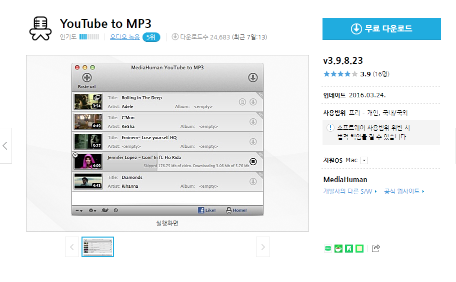Share to Naver Blog icon
This screenshot has width=456, height=282.
pyautogui.click(x=328, y=249)
